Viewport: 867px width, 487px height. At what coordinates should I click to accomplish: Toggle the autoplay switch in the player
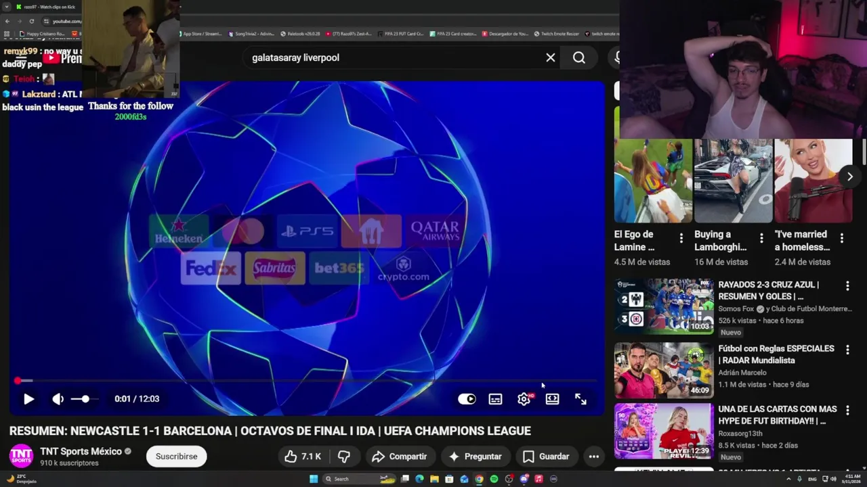(467, 399)
